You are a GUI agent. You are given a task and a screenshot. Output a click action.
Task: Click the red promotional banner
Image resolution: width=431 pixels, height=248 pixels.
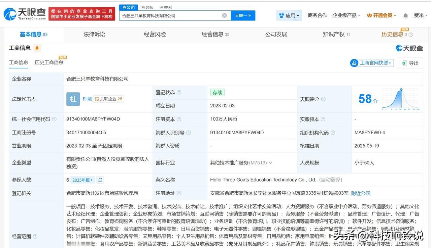coord(82,14)
